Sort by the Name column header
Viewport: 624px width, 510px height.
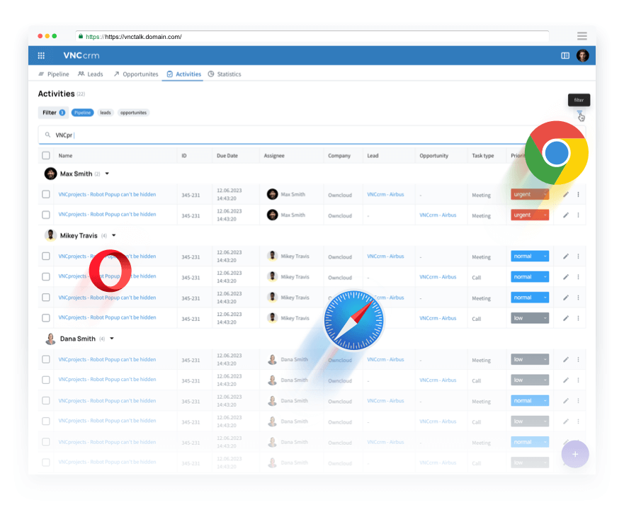(65, 156)
